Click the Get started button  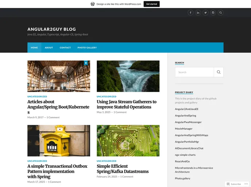tap(151, 4)
